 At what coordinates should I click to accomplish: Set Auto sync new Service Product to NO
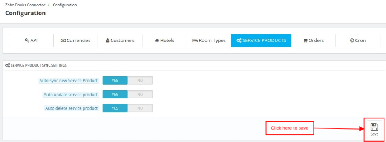[x=140, y=81]
